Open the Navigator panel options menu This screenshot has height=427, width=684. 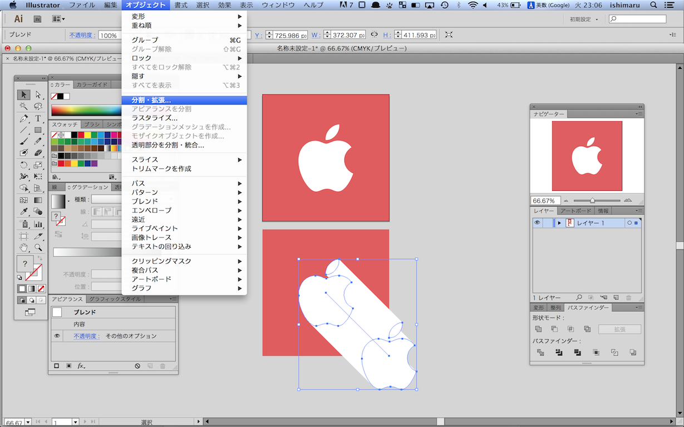point(639,114)
